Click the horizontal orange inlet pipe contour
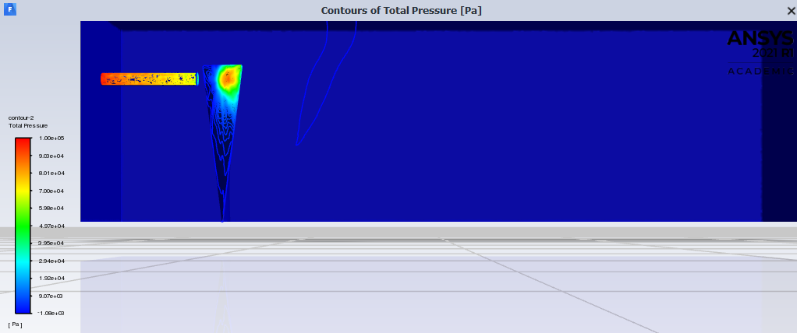 (x=150, y=79)
